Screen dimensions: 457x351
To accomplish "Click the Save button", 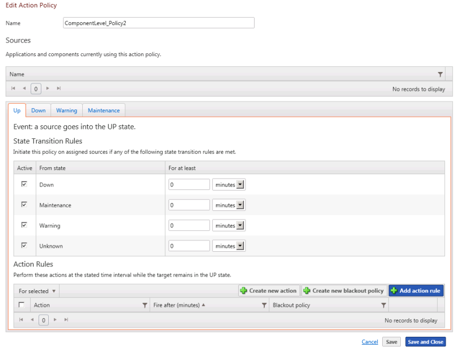I will (391, 342).
